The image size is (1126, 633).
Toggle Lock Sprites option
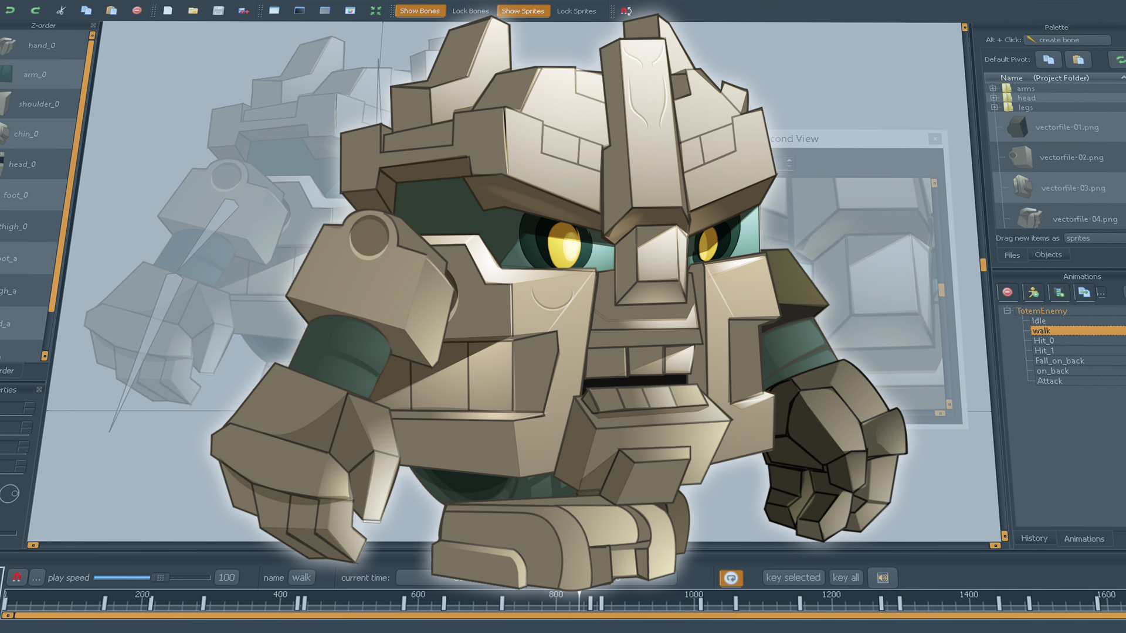[x=576, y=11]
